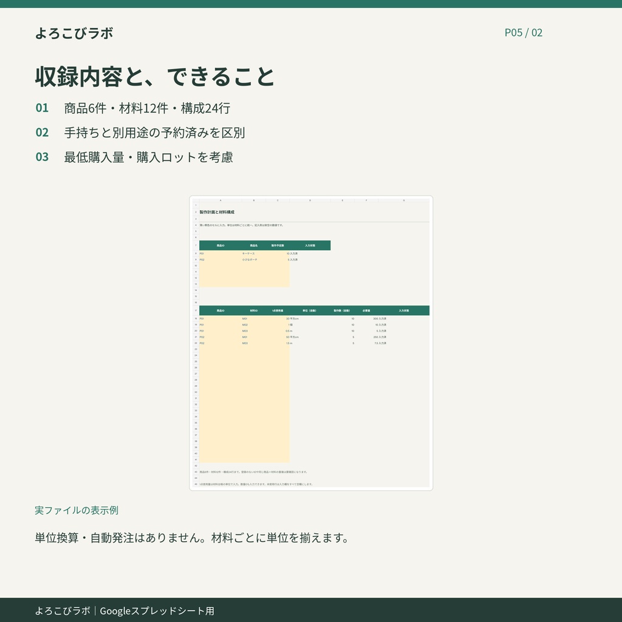Click the line 商品6件・材料12件・構成24行
Image resolution: width=622 pixels, height=622 pixels.
[x=147, y=108]
